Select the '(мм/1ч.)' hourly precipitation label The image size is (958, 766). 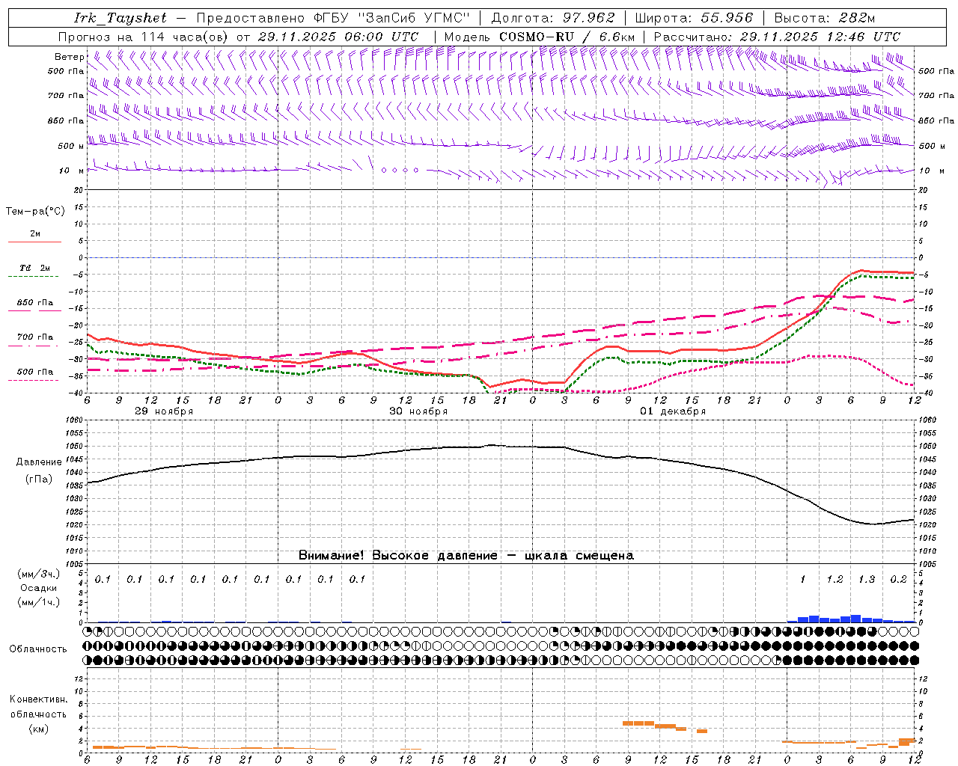pos(38,602)
